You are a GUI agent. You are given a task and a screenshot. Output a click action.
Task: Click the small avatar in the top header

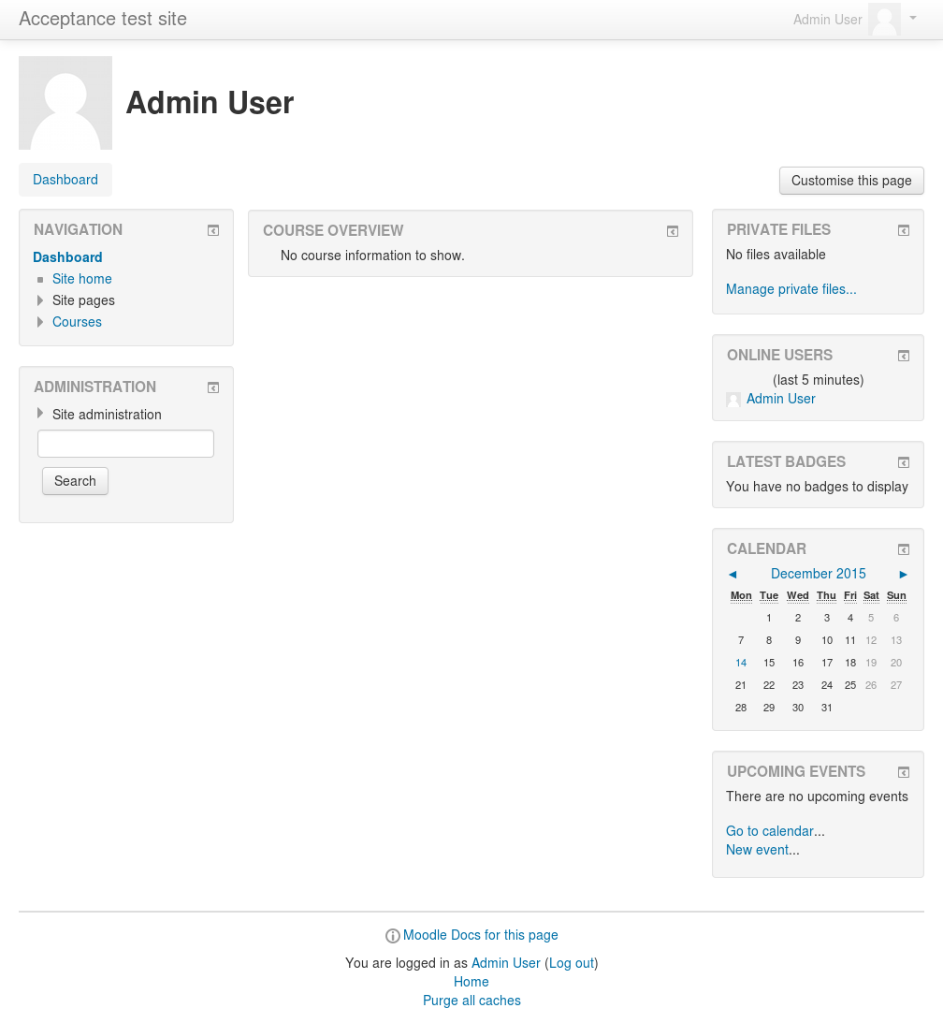coord(884,19)
